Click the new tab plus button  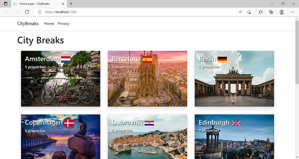pyautogui.click(x=71, y=4)
